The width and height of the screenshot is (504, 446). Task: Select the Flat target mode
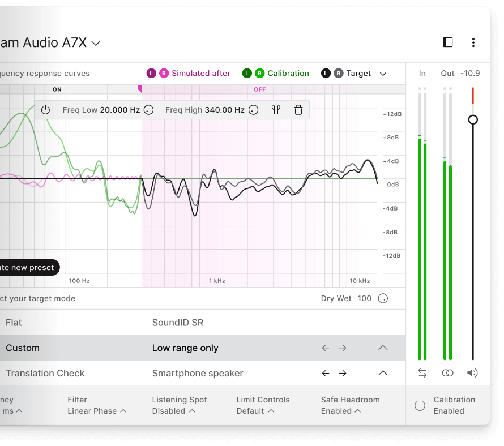14,323
